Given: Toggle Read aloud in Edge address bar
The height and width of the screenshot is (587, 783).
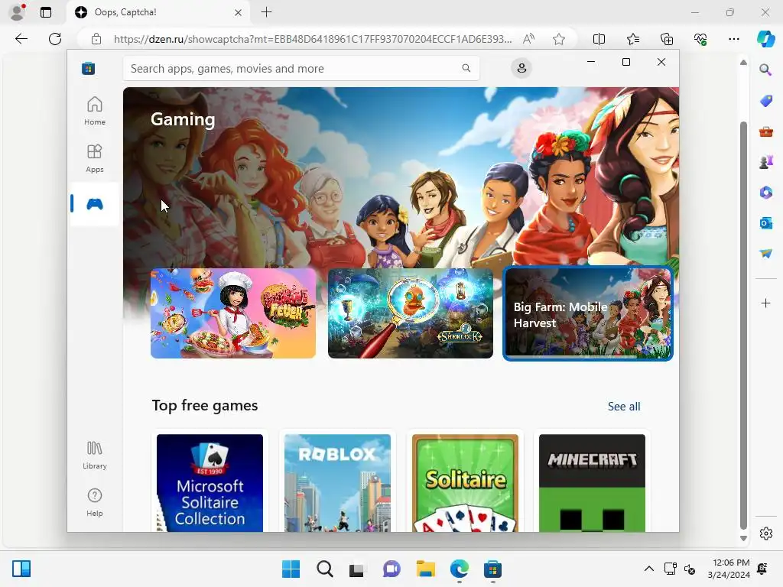Looking at the screenshot, I should [x=528, y=39].
